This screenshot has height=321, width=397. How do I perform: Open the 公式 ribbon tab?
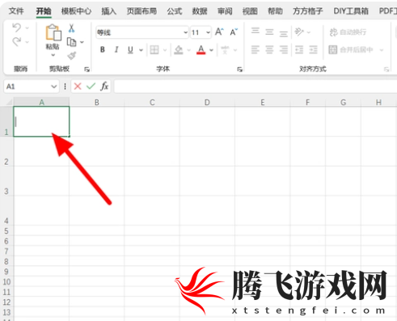tap(175, 11)
